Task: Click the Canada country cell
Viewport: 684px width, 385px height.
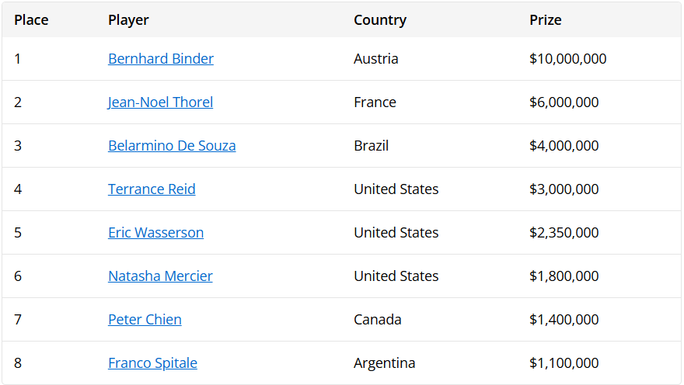Action: click(377, 320)
